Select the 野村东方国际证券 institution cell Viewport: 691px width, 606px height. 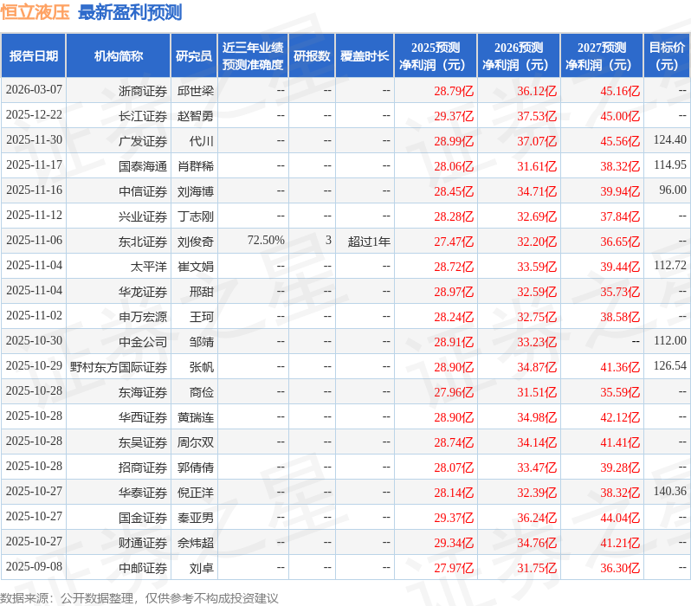coord(119,367)
